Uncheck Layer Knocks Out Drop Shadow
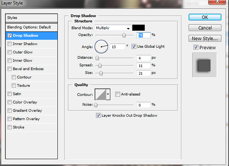 (98, 115)
